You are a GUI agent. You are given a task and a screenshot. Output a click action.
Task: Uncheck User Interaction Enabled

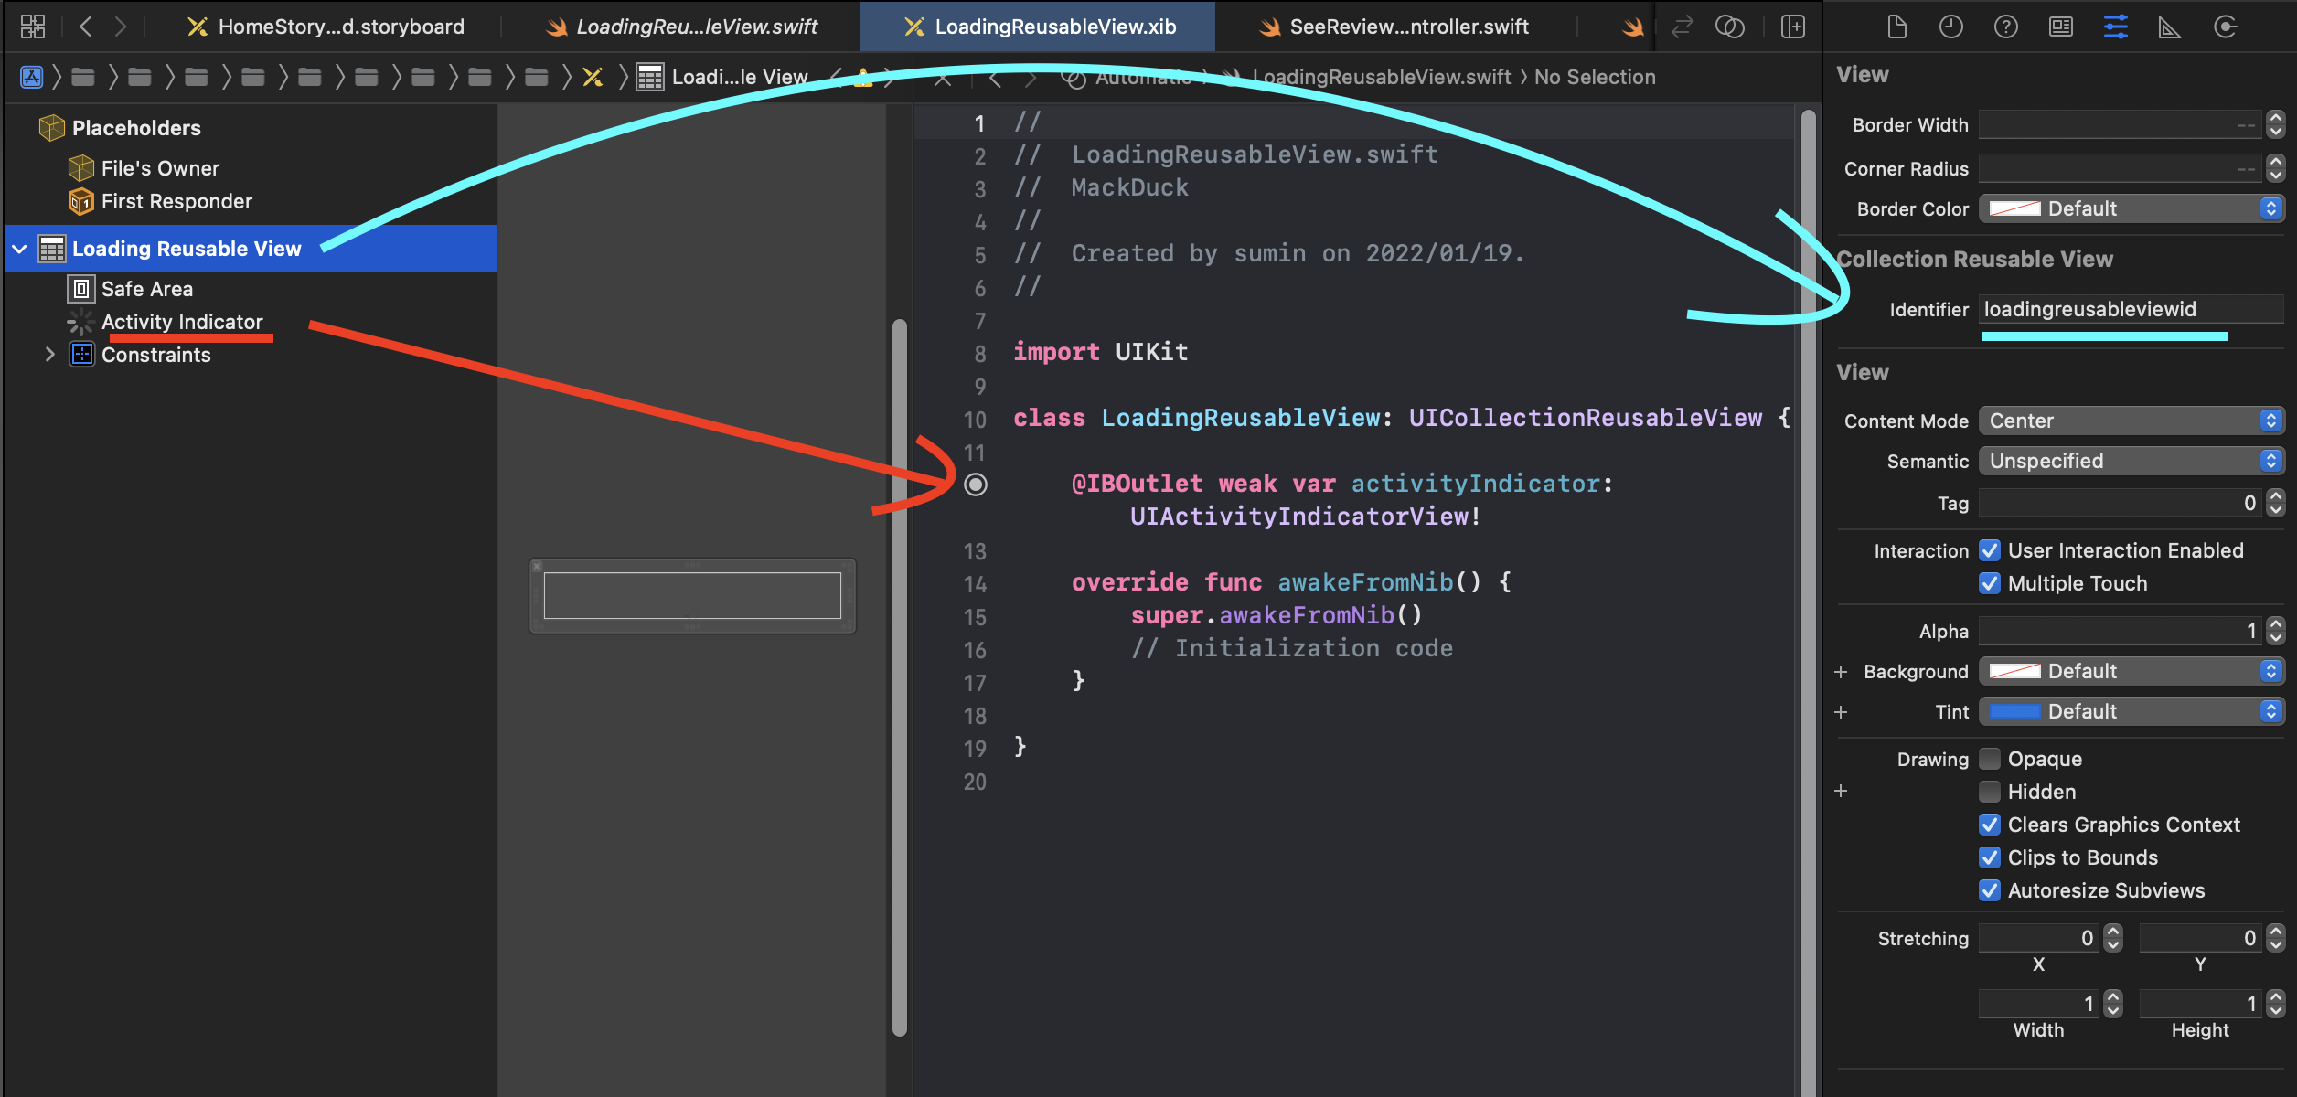[1990, 550]
